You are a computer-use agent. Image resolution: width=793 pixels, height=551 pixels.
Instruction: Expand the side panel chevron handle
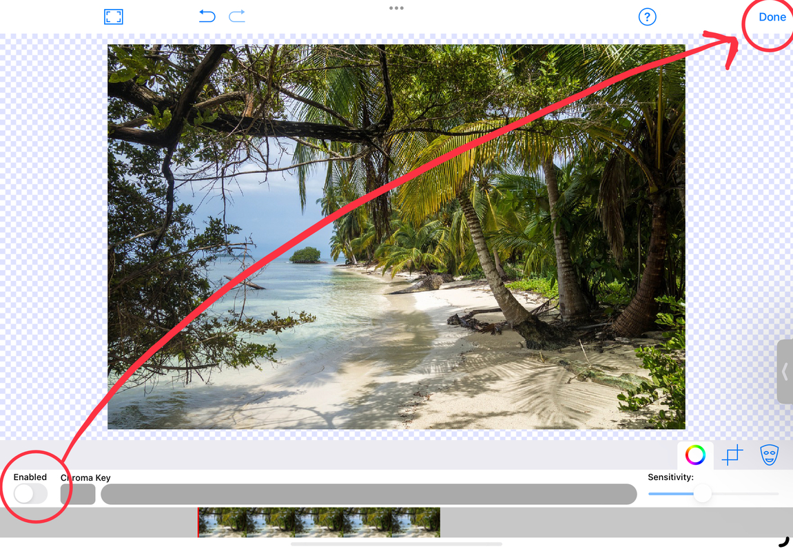(785, 371)
